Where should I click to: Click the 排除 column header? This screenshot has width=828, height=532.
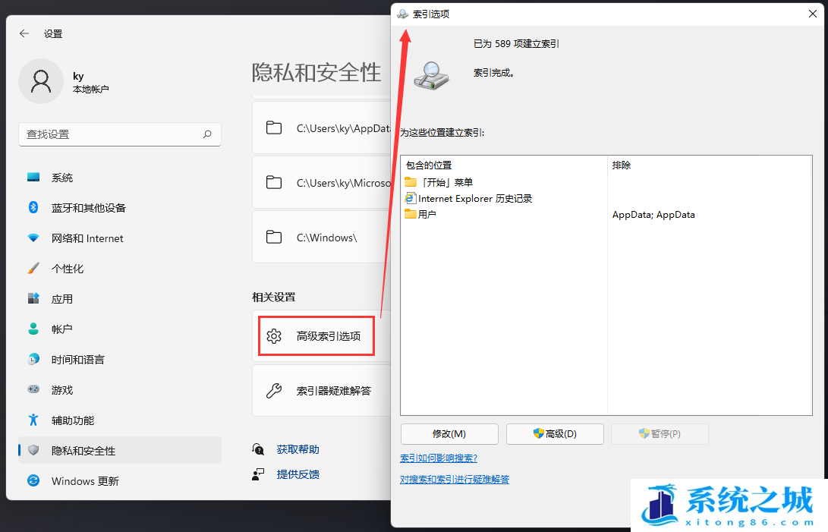(x=710, y=165)
